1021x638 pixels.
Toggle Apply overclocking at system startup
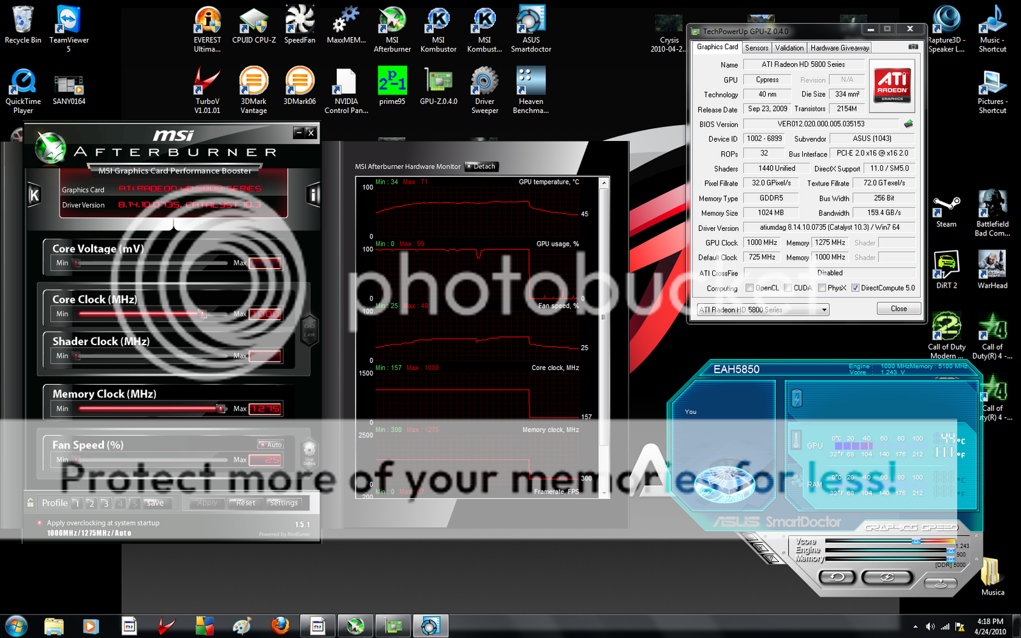(x=40, y=523)
